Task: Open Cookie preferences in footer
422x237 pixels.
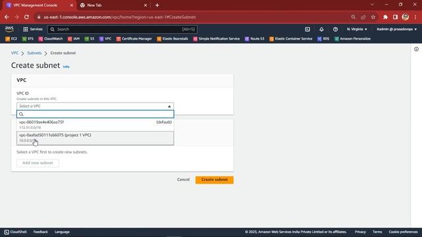Action: pyautogui.click(x=403, y=232)
